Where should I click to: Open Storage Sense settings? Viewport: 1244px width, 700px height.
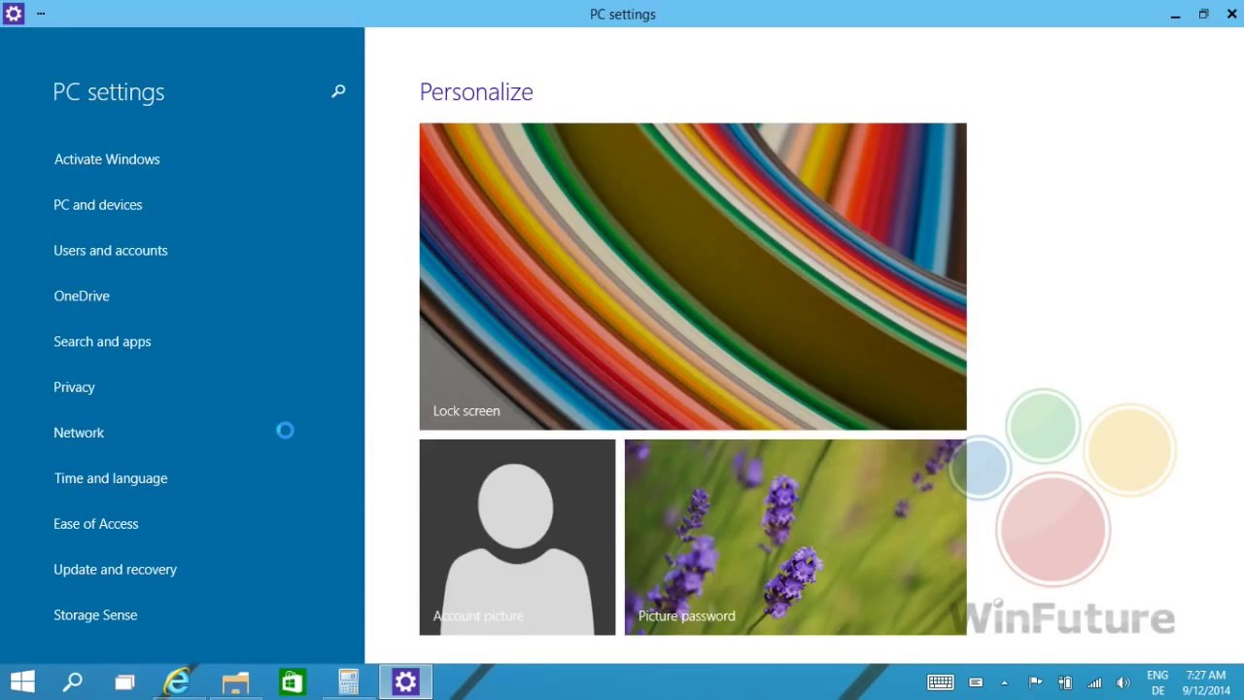tap(95, 615)
